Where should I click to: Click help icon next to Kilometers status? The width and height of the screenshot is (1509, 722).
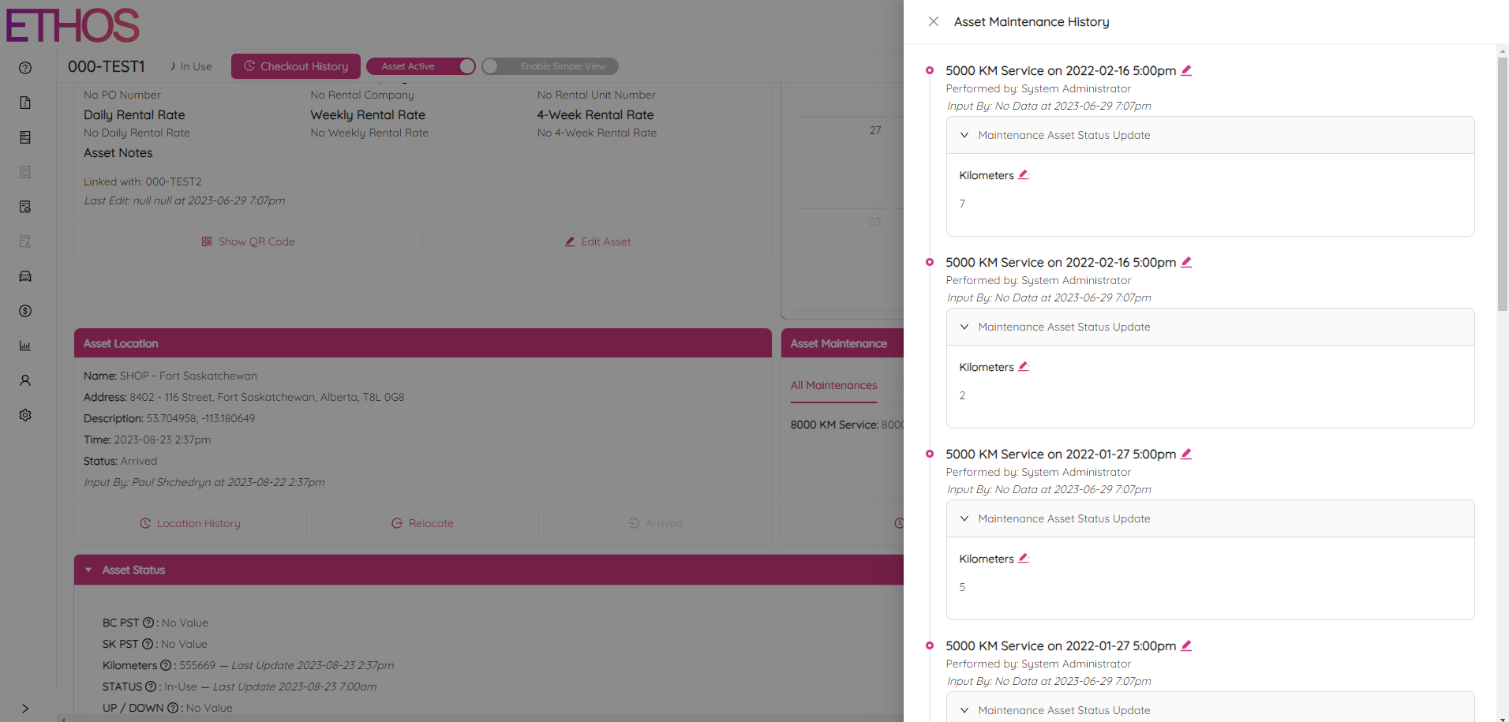(x=166, y=665)
